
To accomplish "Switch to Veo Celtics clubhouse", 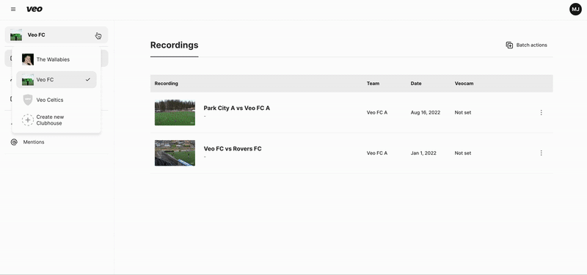I will tap(56, 100).
